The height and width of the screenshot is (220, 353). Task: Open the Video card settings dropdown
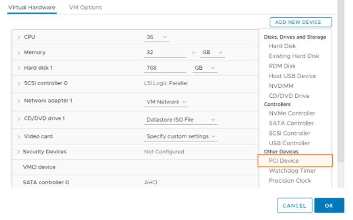181,136
